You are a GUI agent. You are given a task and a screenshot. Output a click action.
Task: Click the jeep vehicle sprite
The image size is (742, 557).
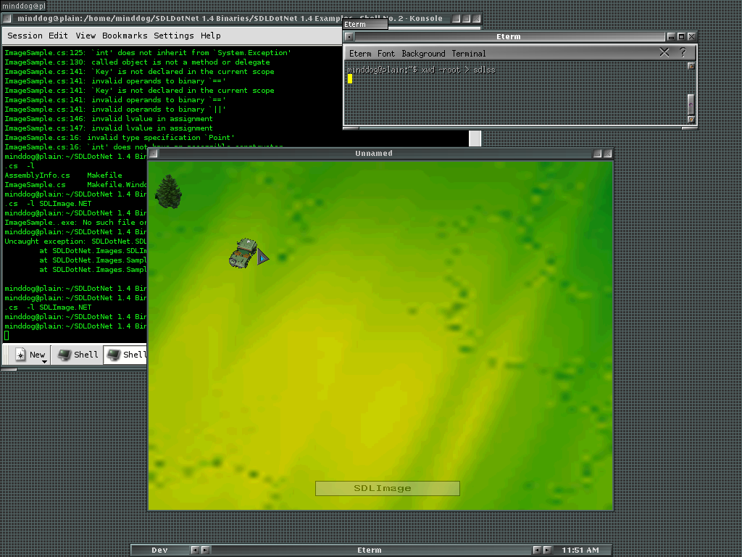[243, 253]
